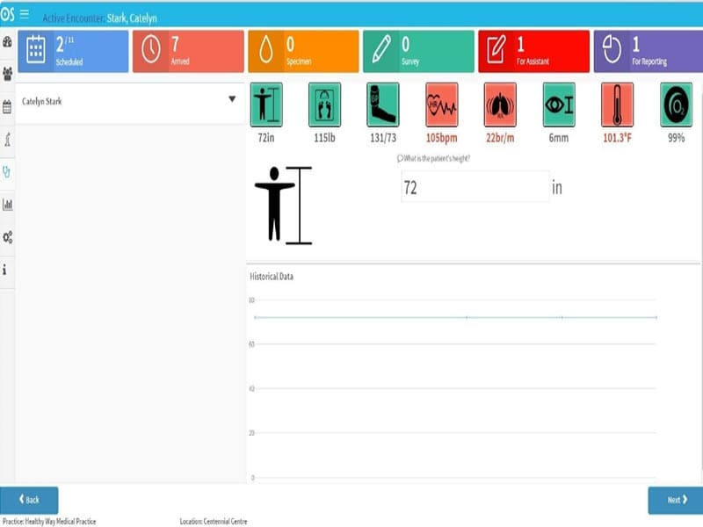Select the heart rate icon showing 105bpm
The width and height of the screenshot is (703, 527).
pos(442,105)
